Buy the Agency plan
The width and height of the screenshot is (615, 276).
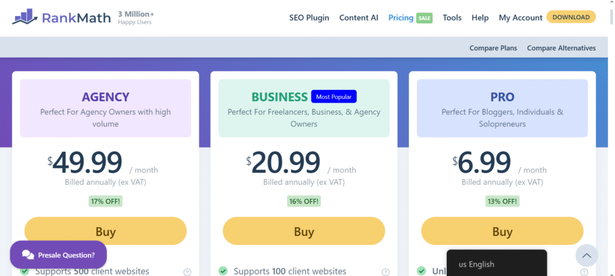click(x=106, y=232)
